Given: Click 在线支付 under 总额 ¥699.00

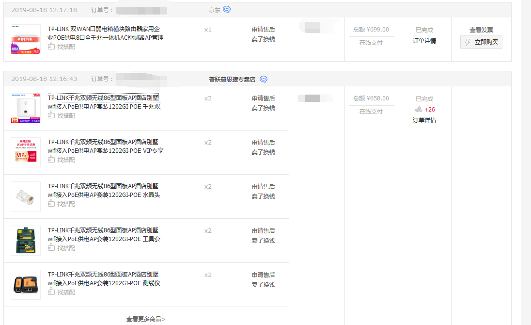Looking at the screenshot, I should [x=371, y=42].
